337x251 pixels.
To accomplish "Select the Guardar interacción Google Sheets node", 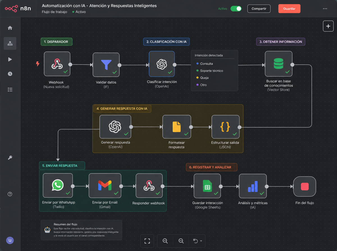I will [207, 186].
